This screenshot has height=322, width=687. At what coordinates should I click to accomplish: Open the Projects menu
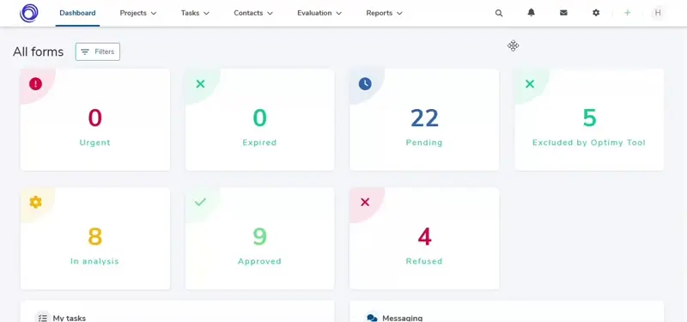click(138, 13)
